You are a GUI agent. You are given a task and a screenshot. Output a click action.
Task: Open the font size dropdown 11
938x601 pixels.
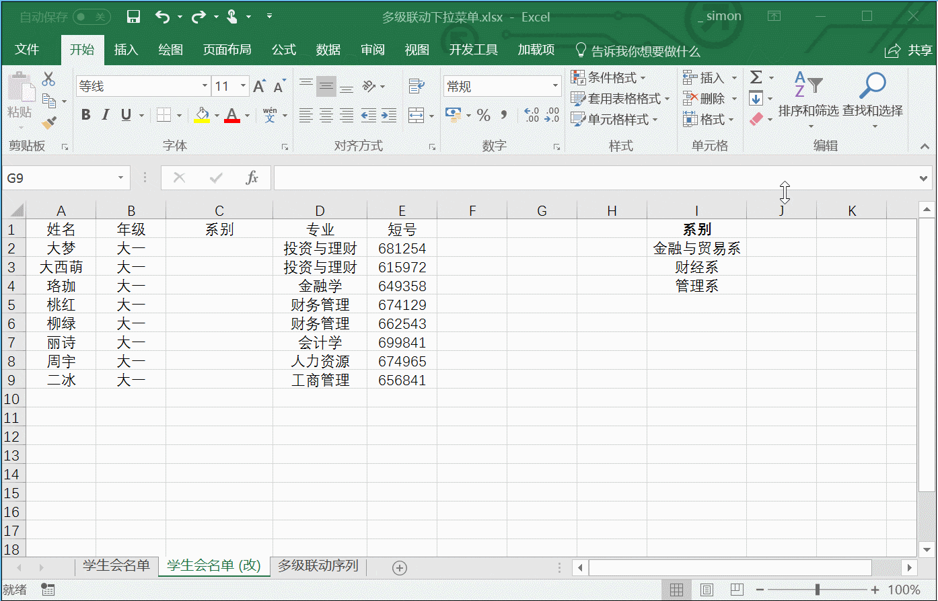244,86
